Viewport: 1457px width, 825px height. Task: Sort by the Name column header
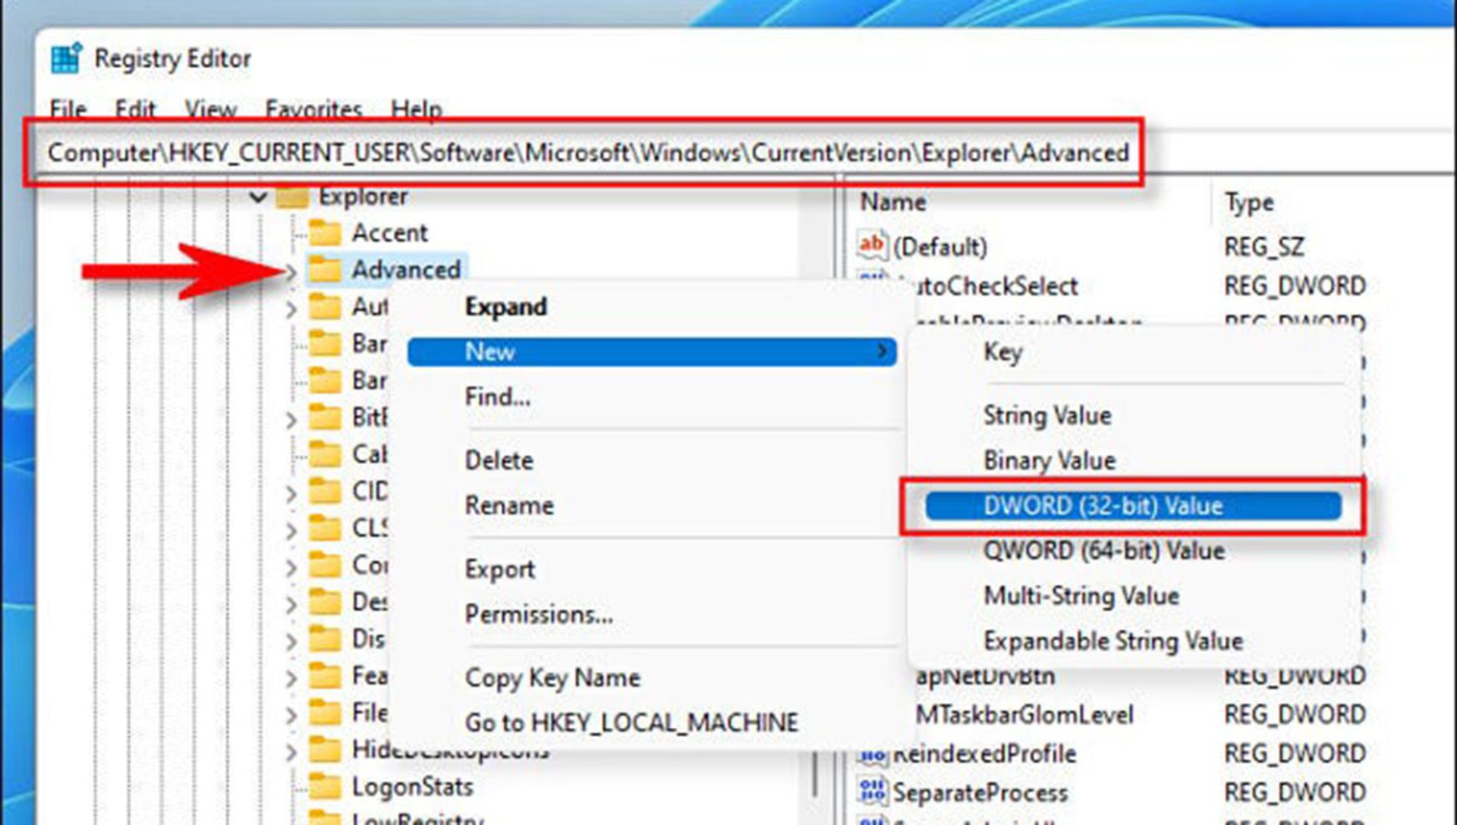click(x=892, y=202)
